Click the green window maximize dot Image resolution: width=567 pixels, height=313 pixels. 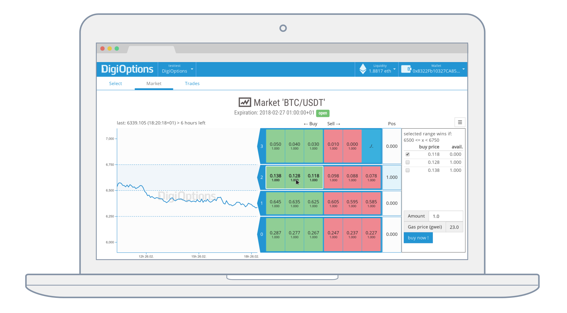pyautogui.click(x=117, y=49)
